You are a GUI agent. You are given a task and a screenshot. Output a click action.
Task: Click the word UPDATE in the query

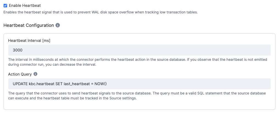(20, 84)
